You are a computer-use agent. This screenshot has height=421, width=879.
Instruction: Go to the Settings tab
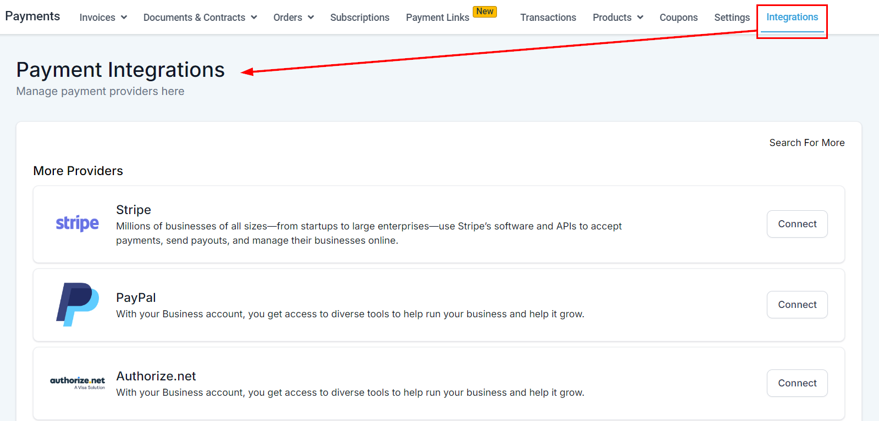(x=732, y=18)
